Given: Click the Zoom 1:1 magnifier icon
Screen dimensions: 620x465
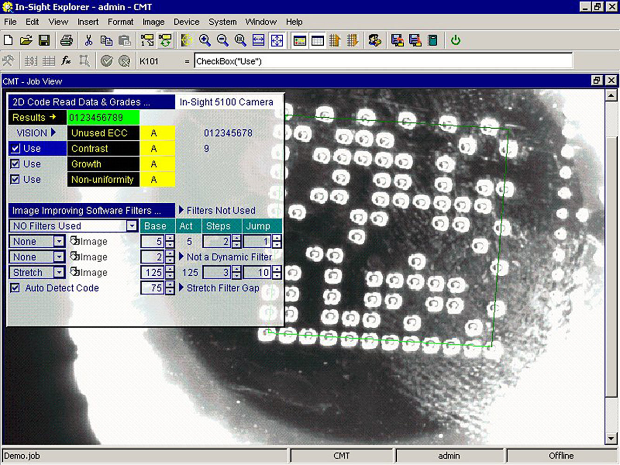Looking at the screenshot, I should 240,40.
